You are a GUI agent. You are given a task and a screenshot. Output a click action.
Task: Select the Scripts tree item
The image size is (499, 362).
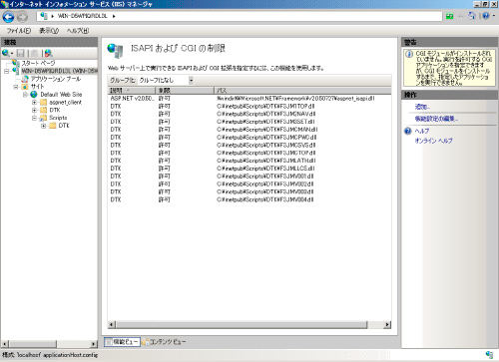[x=58, y=118]
